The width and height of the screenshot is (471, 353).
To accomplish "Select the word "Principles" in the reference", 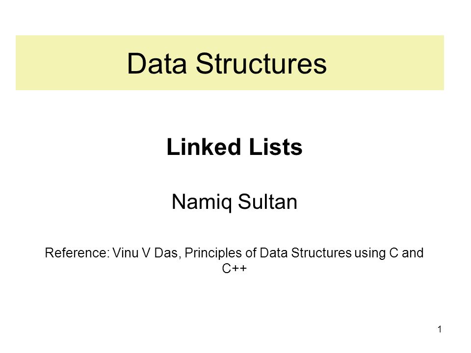I will pos(213,253).
